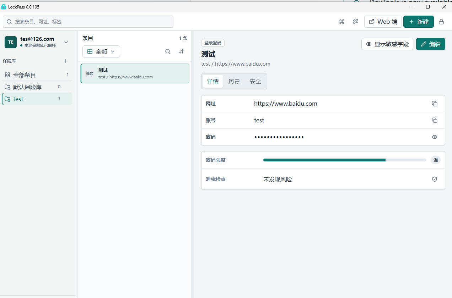
Task: Click 显示敏感字段 button
Action: click(x=387, y=44)
